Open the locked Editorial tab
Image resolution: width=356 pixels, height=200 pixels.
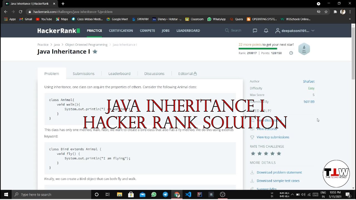point(187,74)
